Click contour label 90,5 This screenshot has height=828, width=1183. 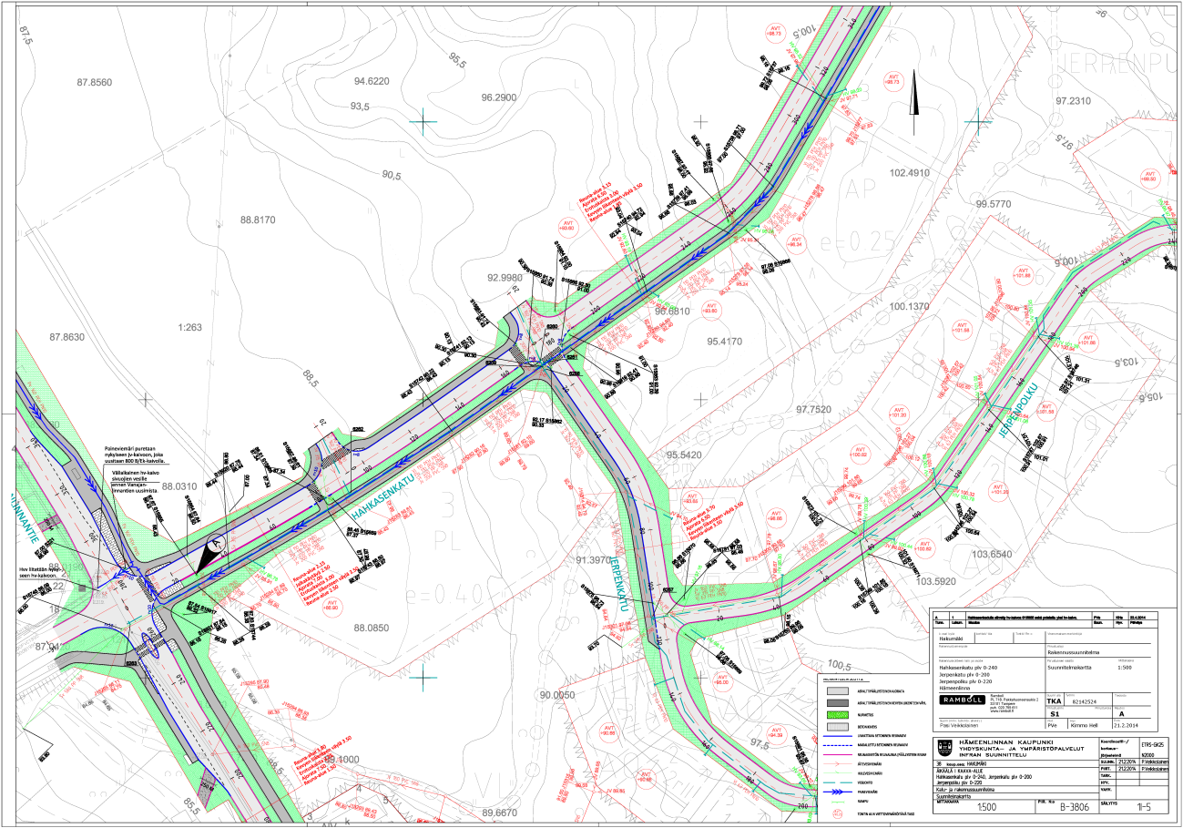tap(391, 175)
